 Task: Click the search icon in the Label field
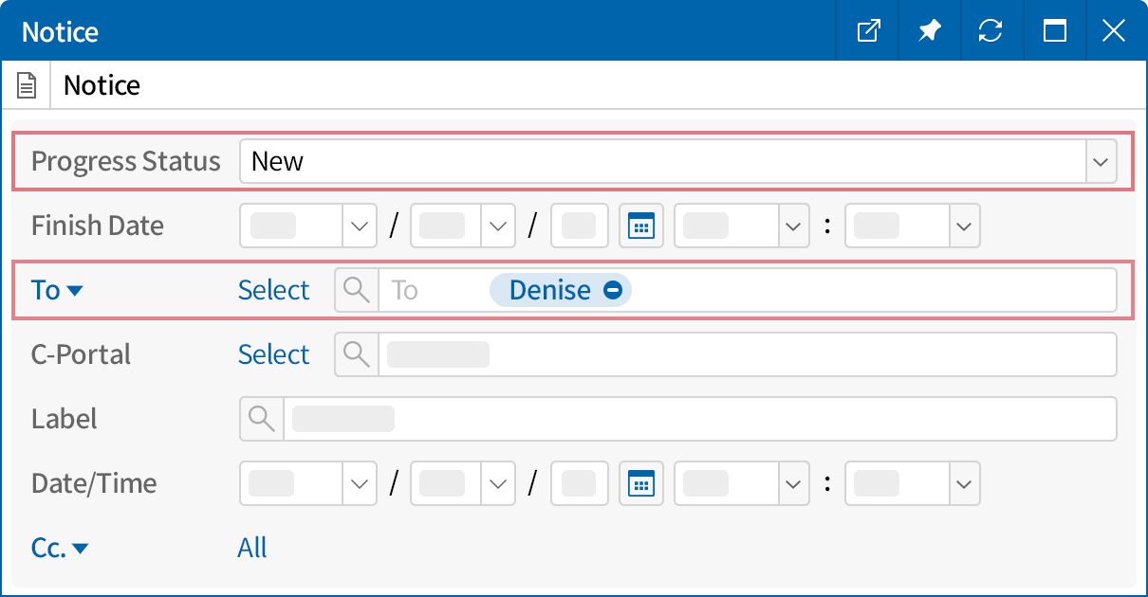[261, 419]
